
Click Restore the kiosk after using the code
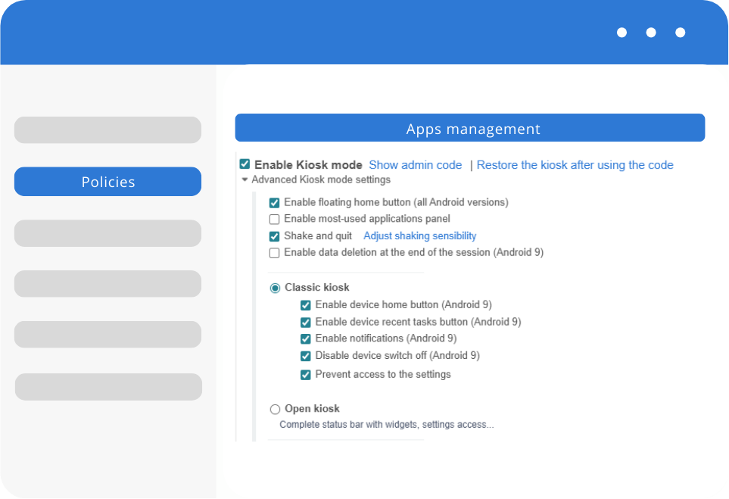(x=575, y=165)
